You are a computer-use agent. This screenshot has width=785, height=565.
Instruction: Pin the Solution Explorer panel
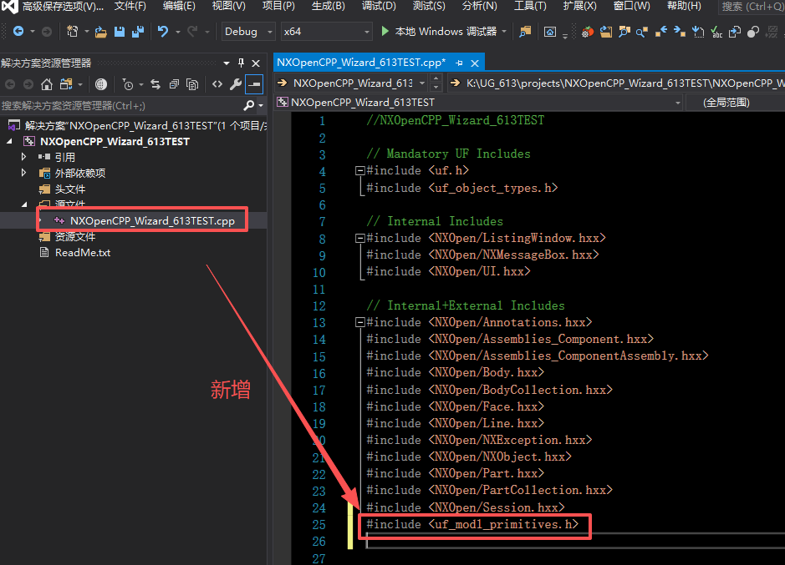(x=242, y=63)
